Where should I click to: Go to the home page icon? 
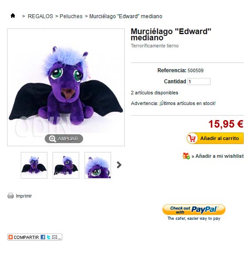pos(13,16)
